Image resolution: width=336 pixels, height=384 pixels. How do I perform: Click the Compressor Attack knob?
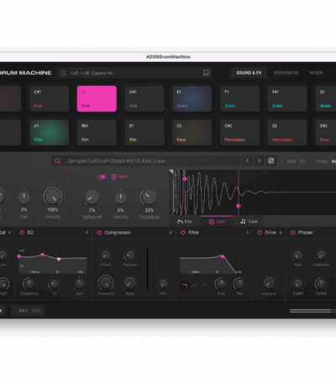click(106, 255)
